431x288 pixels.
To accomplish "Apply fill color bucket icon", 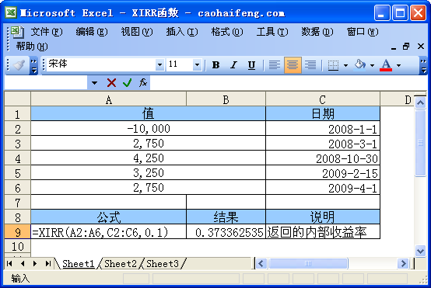I will pyautogui.click(x=360, y=65).
